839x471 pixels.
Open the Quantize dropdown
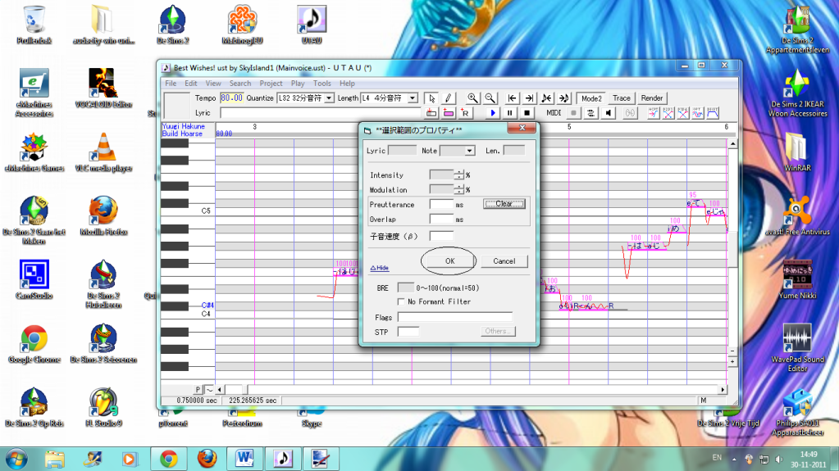click(329, 98)
